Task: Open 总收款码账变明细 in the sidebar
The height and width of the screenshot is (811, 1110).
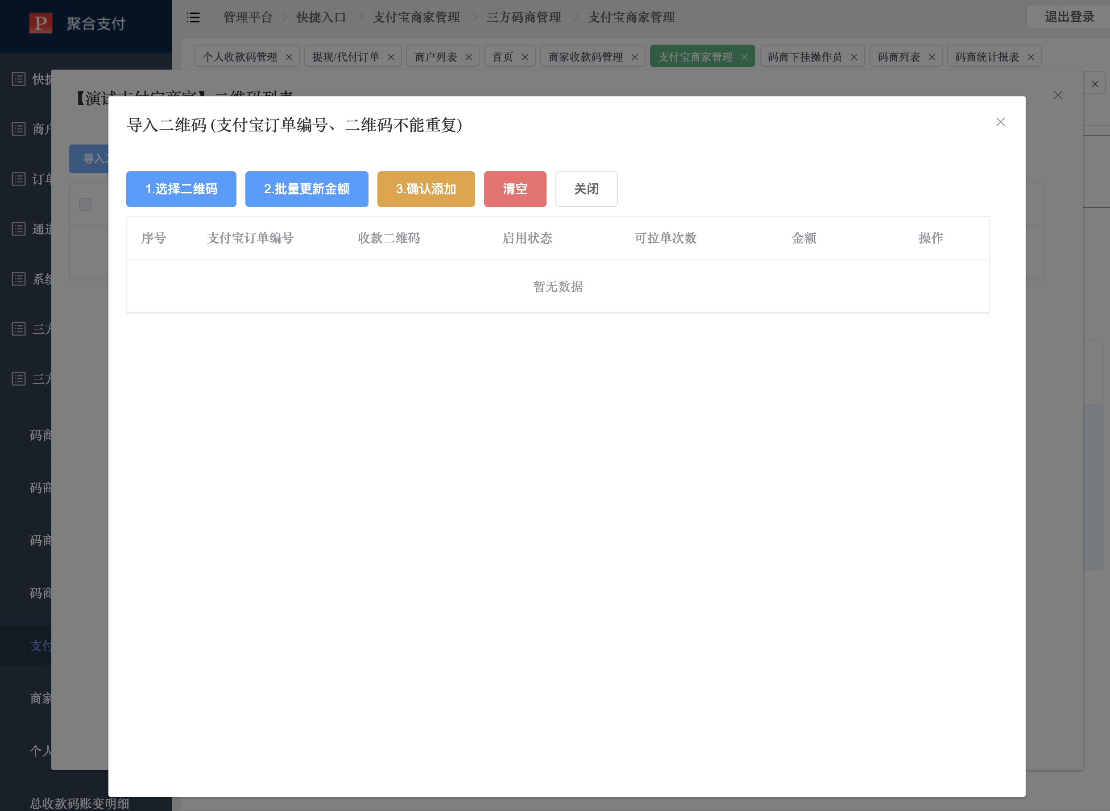Action: (79, 803)
